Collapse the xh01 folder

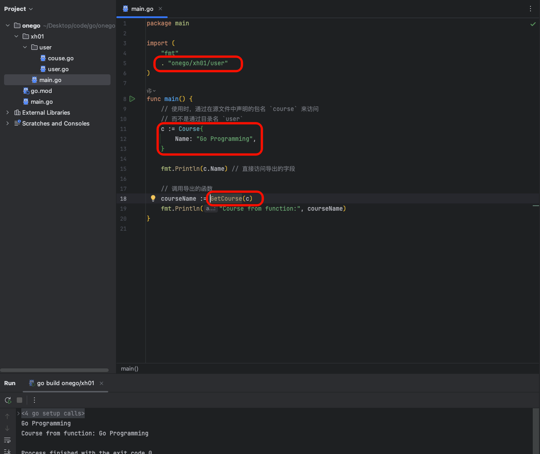pyautogui.click(x=16, y=36)
